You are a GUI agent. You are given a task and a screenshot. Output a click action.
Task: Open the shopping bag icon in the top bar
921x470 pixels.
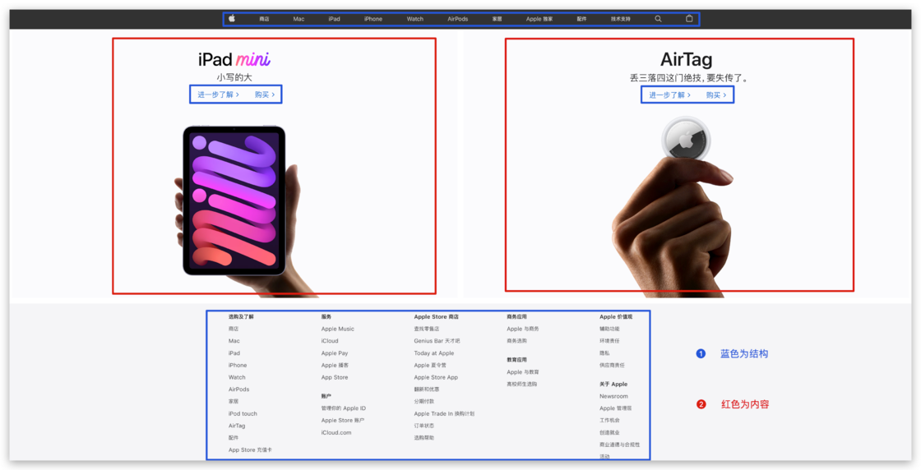tap(690, 19)
